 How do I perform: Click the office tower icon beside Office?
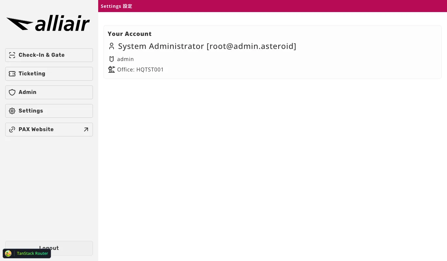click(112, 69)
